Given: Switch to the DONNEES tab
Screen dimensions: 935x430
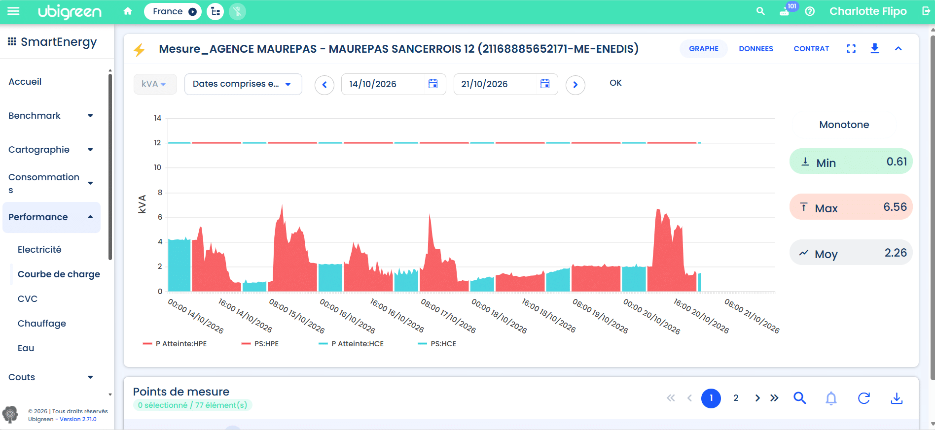Looking at the screenshot, I should [x=755, y=49].
